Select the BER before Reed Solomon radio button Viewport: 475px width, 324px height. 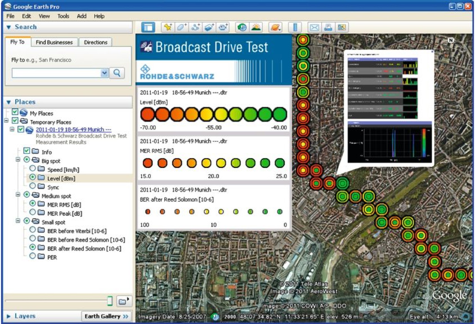tap(33, 238)
